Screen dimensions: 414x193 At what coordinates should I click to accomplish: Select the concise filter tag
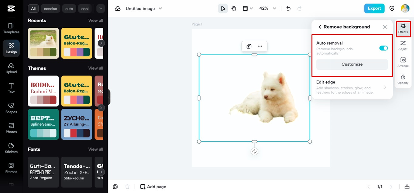pos(50,9)
